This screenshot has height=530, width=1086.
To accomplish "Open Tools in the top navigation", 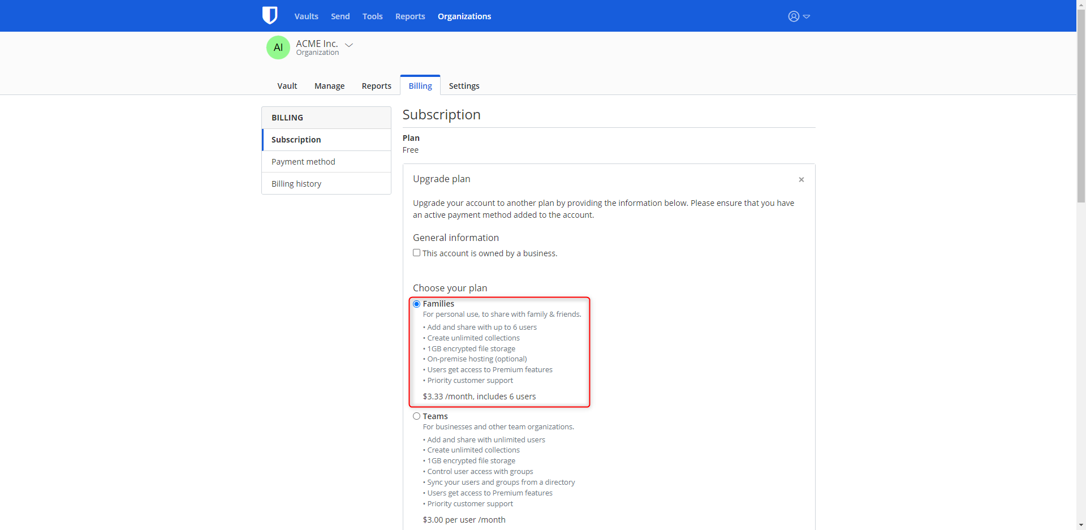I will 373,16.
